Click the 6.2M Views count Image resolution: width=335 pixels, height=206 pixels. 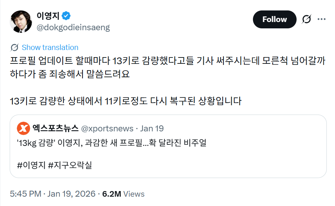(x=123, y=194)
